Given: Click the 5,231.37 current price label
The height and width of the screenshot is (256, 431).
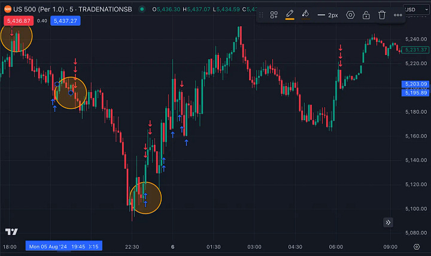Looking at the screenshot, I should tap(415, 50).
